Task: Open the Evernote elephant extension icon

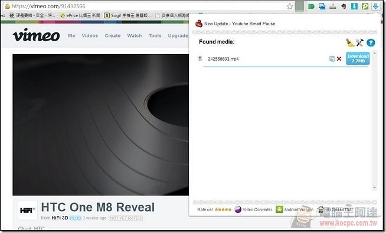Action: [344, 6]
